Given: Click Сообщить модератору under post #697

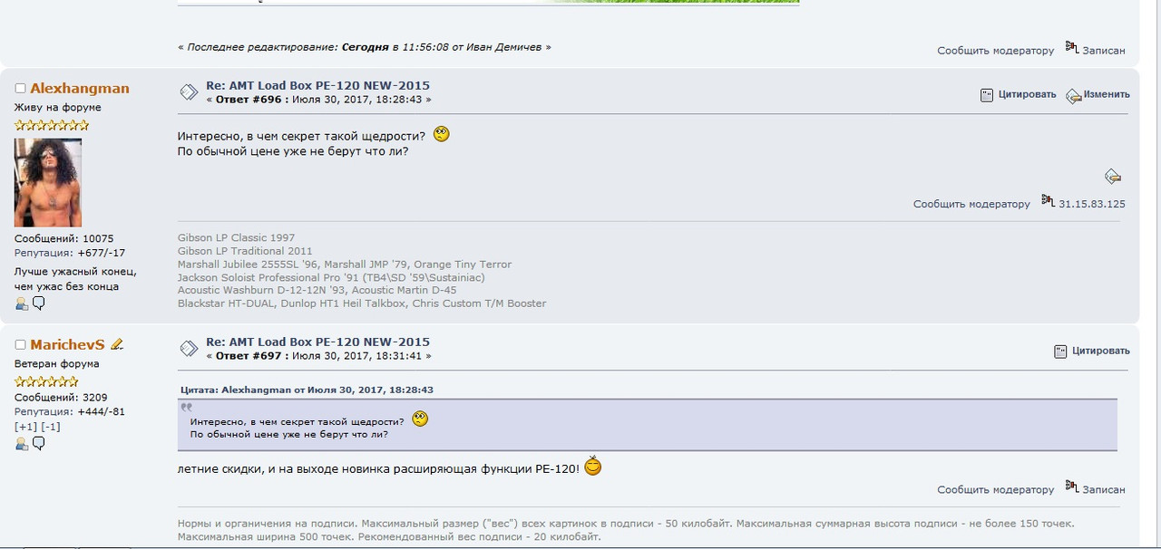Looking at the screenshot, I should [x=995, y=490].
